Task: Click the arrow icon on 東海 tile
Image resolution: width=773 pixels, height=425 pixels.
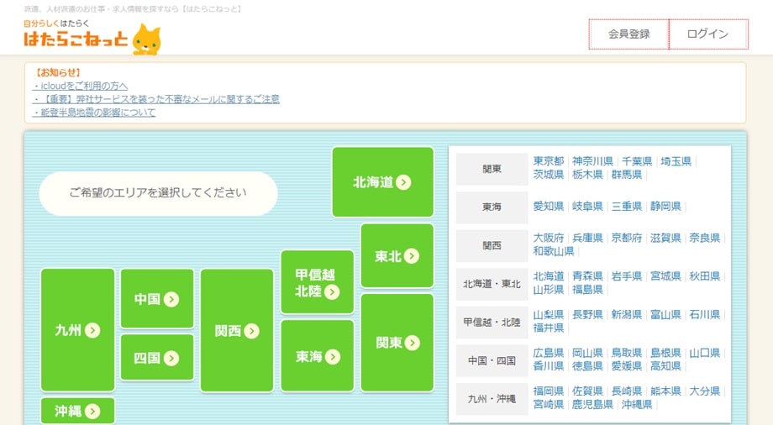Action: click(x=333, y=357)
